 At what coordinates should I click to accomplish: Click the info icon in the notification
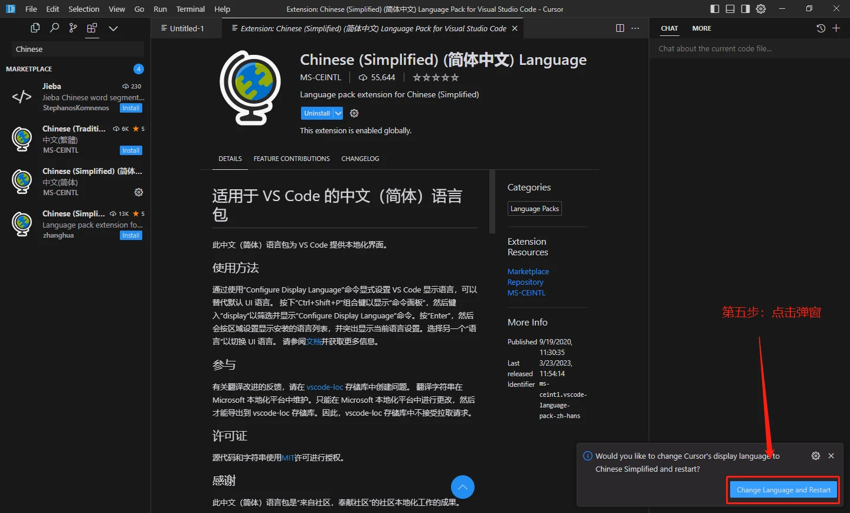tap(588, 456)
